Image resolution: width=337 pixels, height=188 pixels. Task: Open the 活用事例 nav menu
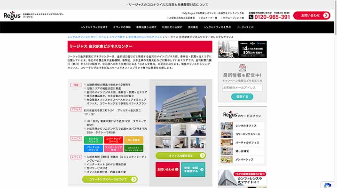[193, 27]
